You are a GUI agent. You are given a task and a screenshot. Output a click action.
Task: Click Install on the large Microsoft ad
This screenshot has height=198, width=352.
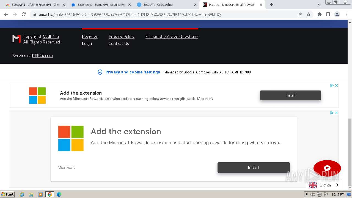click(x=254, y=168)
